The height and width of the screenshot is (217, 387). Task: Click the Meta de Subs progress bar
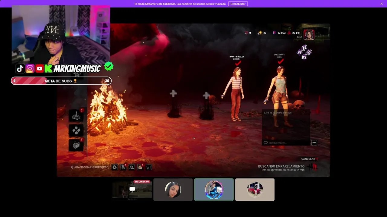61,81
